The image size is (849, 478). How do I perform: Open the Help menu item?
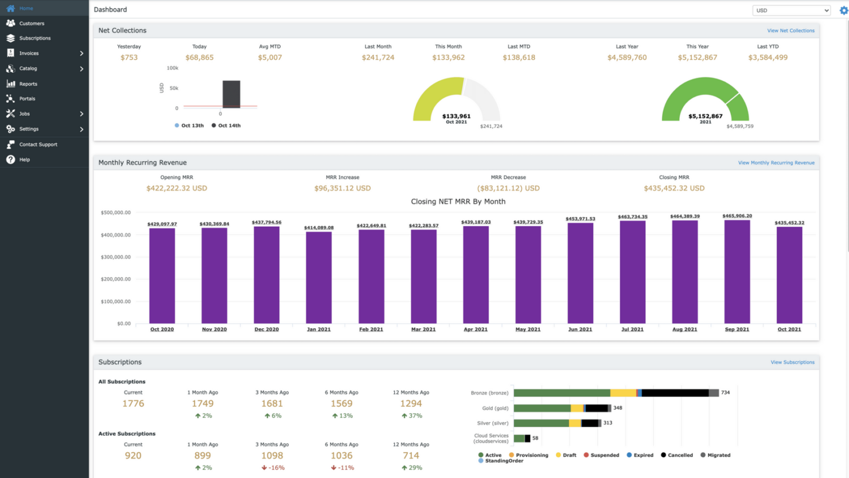point(24,160)
